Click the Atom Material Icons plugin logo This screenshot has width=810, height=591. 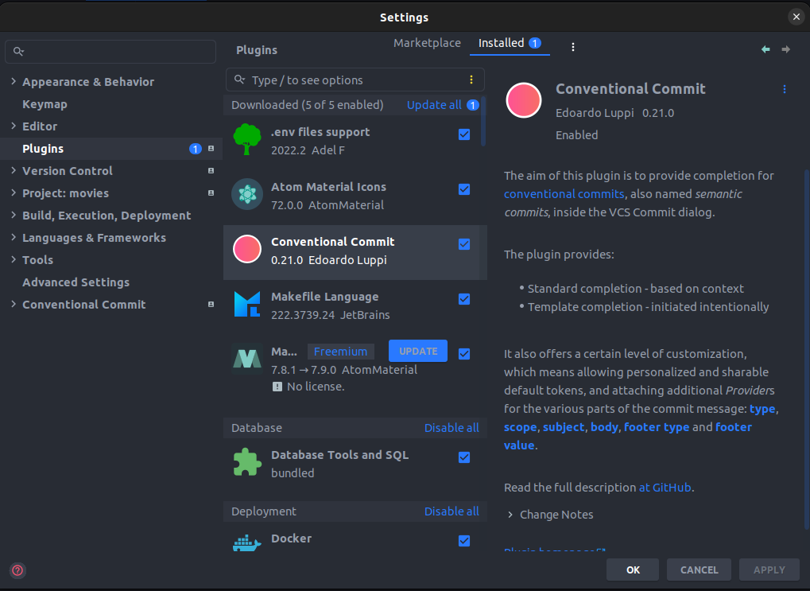[x=247, y=194]
